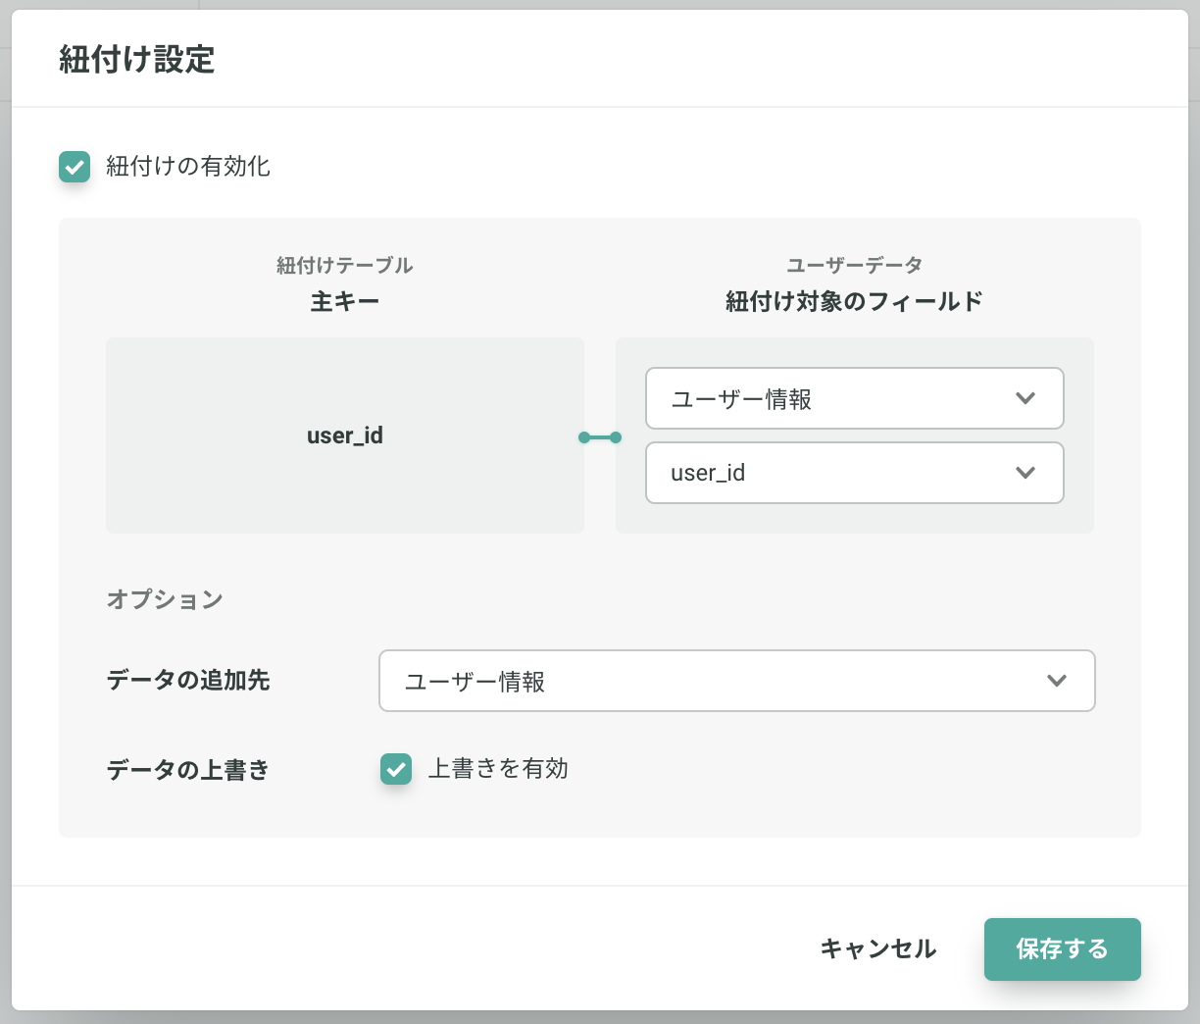This screenshot has width=1200, height=1024.
Task: Click the 上書きを有効 label text
Action: [498, 768]
